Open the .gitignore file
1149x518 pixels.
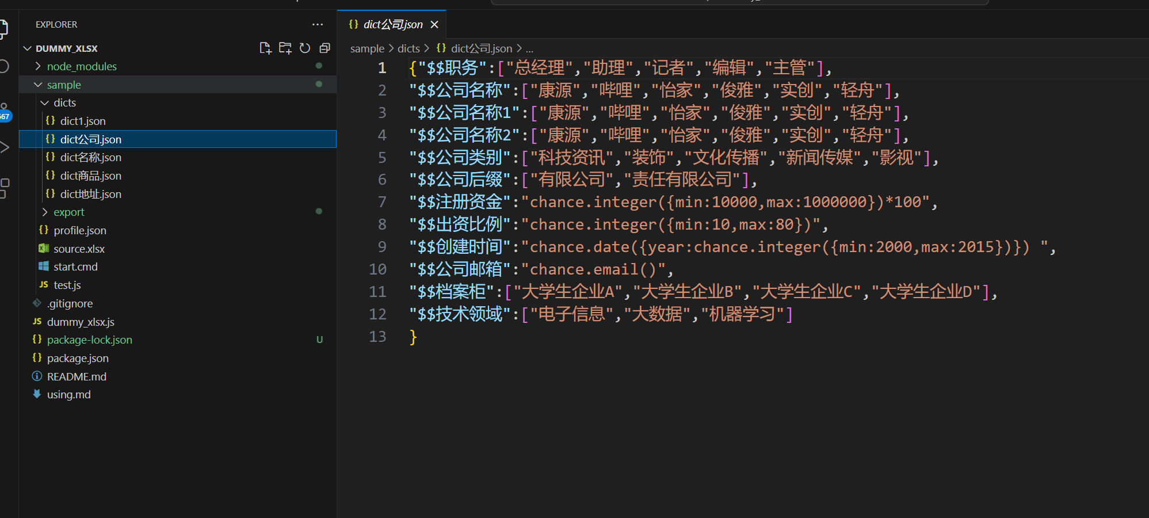point(178,303)
